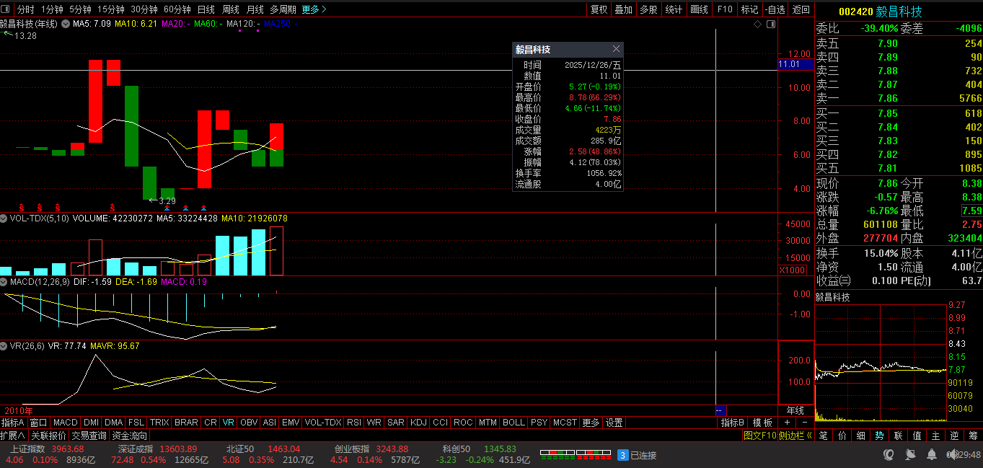Click the diamond icon above the price axis
Screen dimensions: 983x468
coord(757,25)
